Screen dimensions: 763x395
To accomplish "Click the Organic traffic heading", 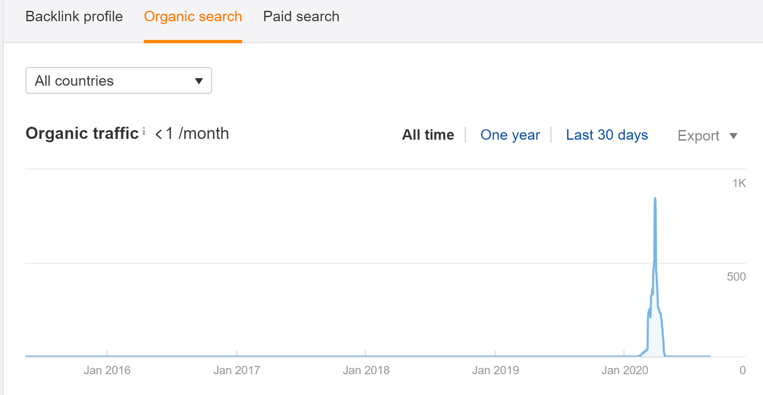I will point(82,133).
